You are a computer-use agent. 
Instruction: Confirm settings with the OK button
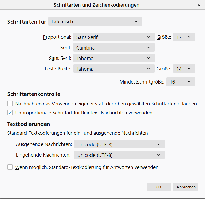click(159, 187)
